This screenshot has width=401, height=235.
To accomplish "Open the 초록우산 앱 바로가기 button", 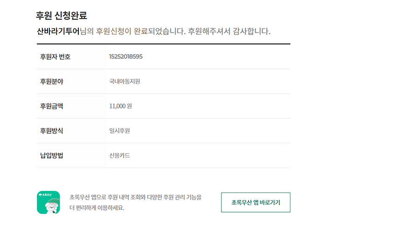I will [256, 202].
